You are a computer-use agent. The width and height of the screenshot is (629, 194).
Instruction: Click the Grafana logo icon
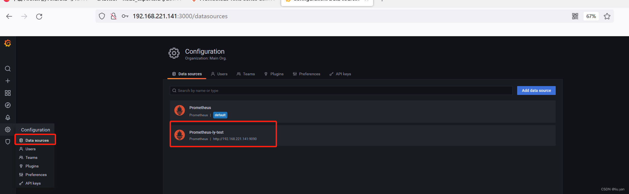7,43
